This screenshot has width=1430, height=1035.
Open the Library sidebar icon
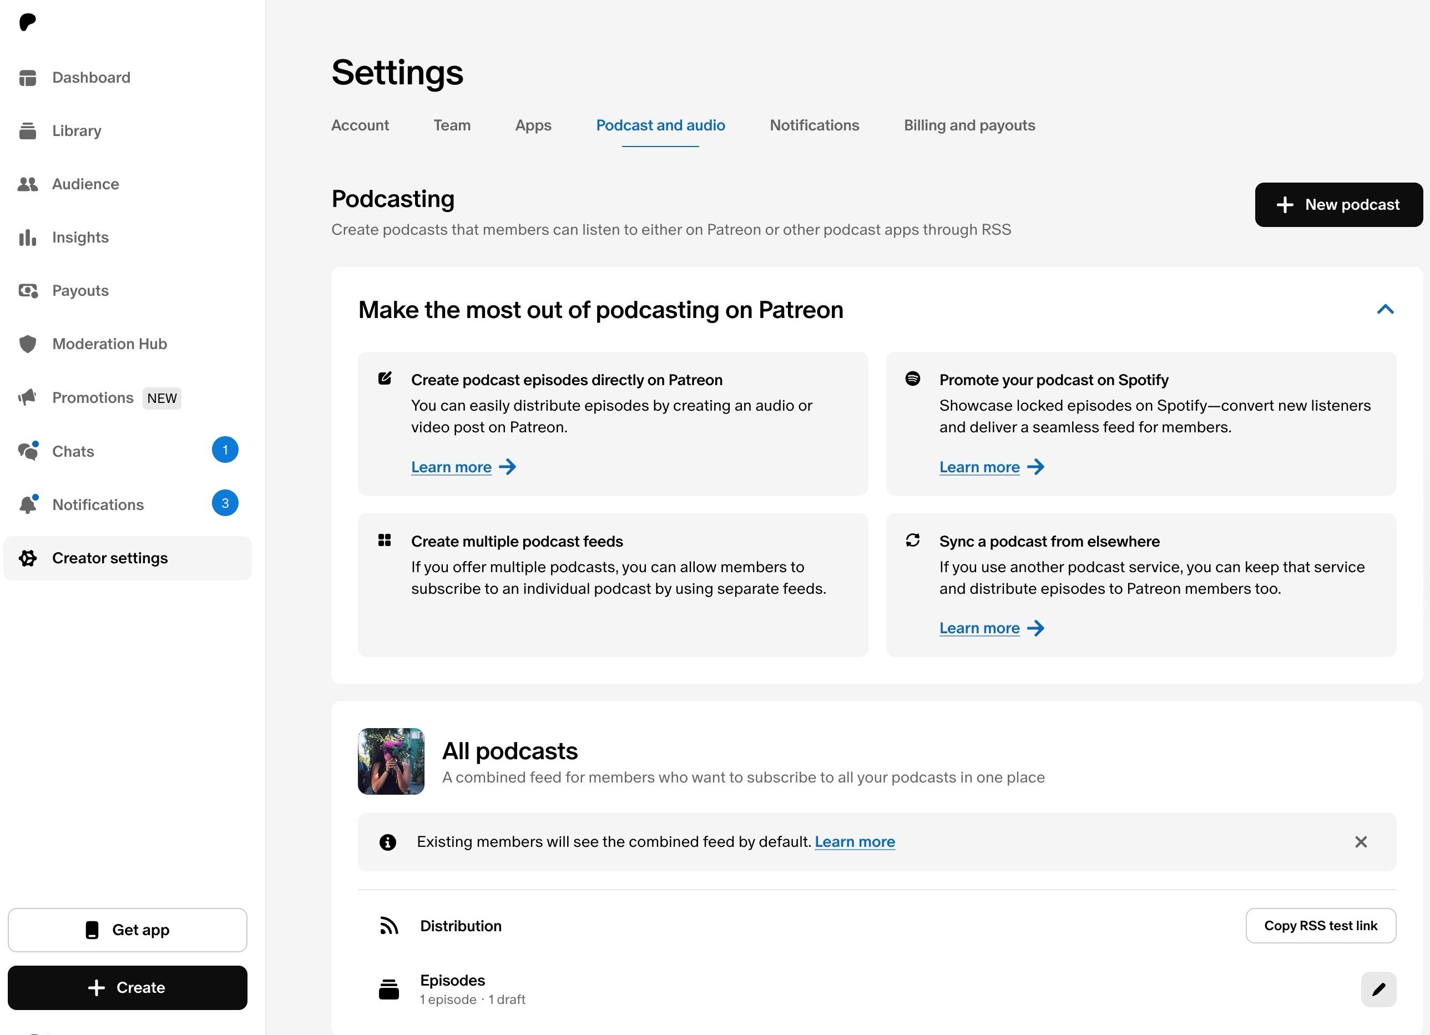(x=28, y=131)
